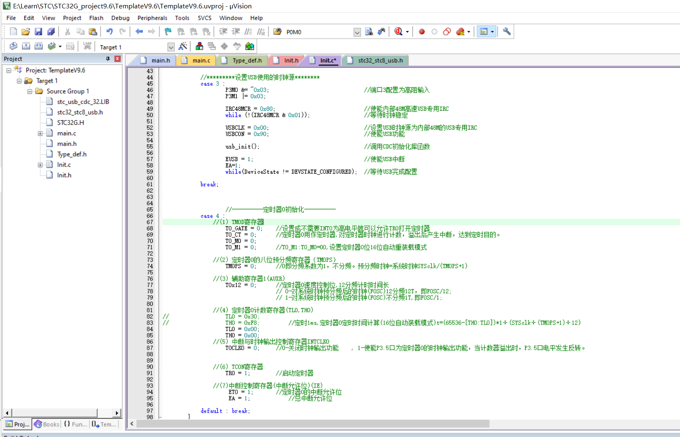Open the POMO find-text dropdown
The width and height of the screenshot is (680, 437).
(x=357, y=32)
